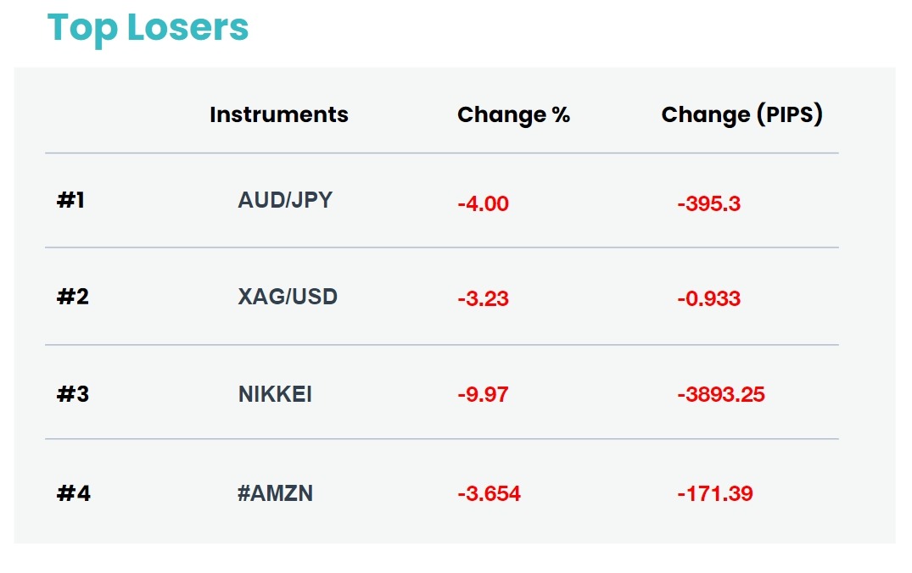
Task: Click the -9.97 percent change value
Action: [484, 395]
